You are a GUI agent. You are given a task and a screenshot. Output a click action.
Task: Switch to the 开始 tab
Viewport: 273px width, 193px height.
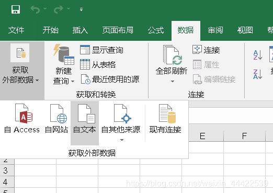point(51,30)
